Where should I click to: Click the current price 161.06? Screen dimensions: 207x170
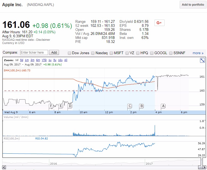click(16, 25)
